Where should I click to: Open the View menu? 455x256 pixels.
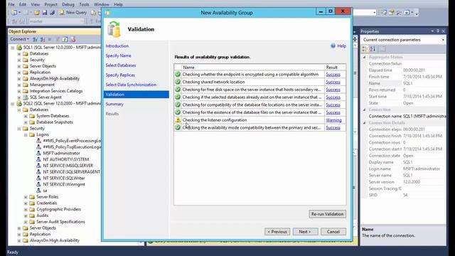tap(35, 4)
